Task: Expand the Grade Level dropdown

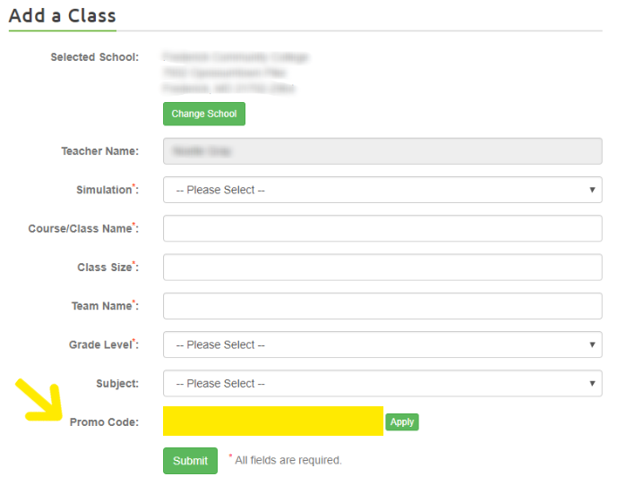Action: [x=383, y=345]
